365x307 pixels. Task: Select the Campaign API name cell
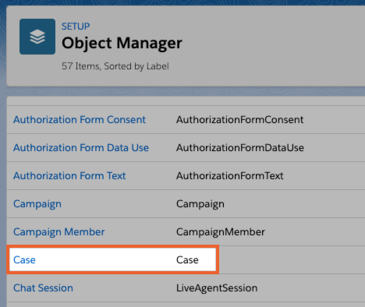(200, 204)
